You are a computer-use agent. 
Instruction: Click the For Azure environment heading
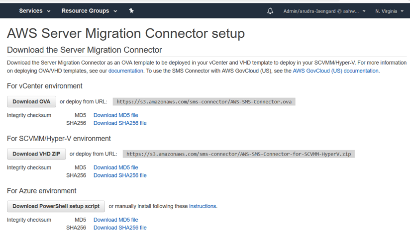(x=42, y=191)
